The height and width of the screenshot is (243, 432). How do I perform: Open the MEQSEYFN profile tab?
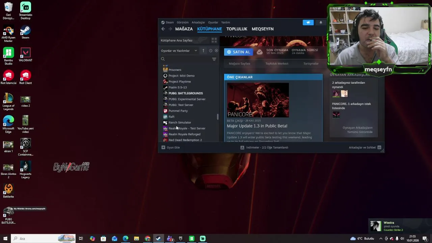click(263, 29)
